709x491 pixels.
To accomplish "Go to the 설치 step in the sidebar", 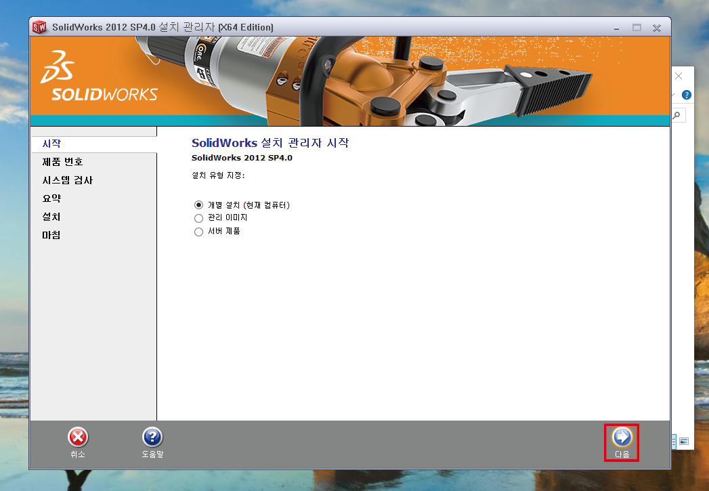I will click(51, 217).
